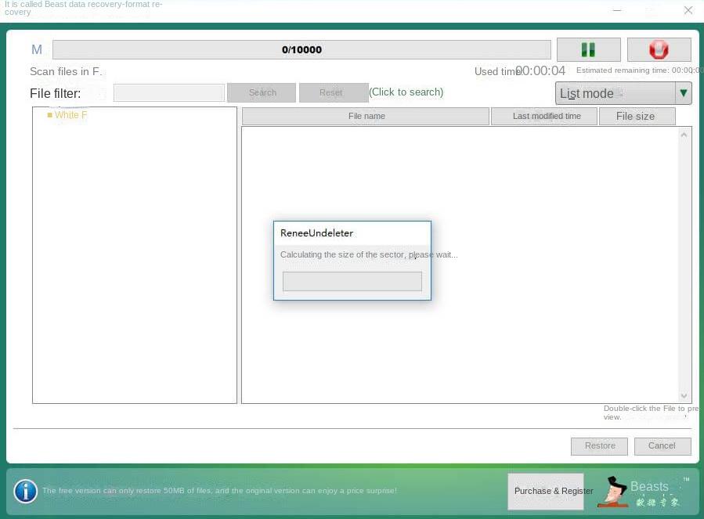Viewport: 704px width, 519px height.
Task: Stop the scan with the red stop icon
Action: click(x=659, y=49)
